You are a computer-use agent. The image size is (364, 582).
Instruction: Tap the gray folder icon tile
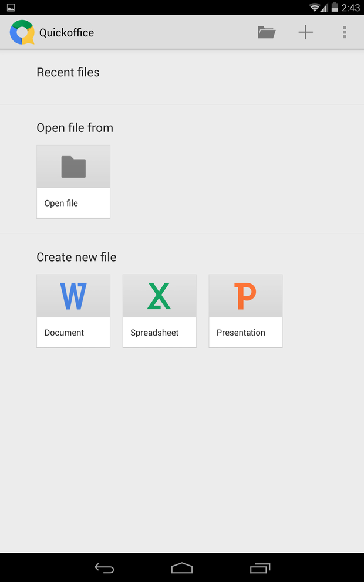coord(73,167)
